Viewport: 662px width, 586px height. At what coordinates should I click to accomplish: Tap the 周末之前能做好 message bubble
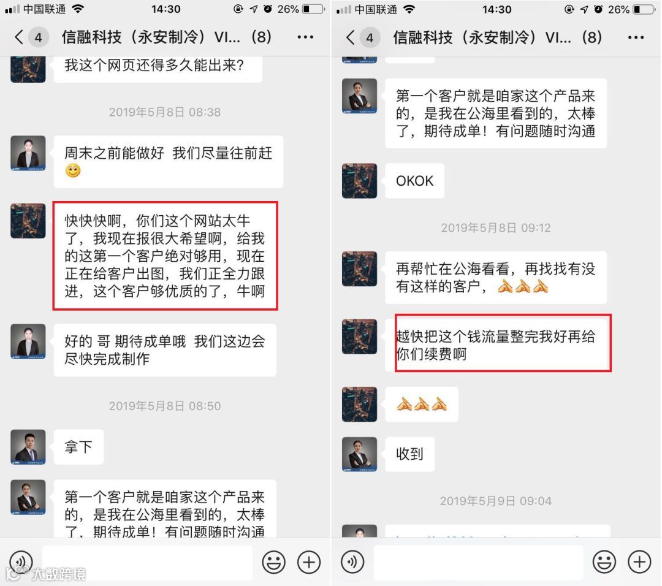[x=169, y=162]
